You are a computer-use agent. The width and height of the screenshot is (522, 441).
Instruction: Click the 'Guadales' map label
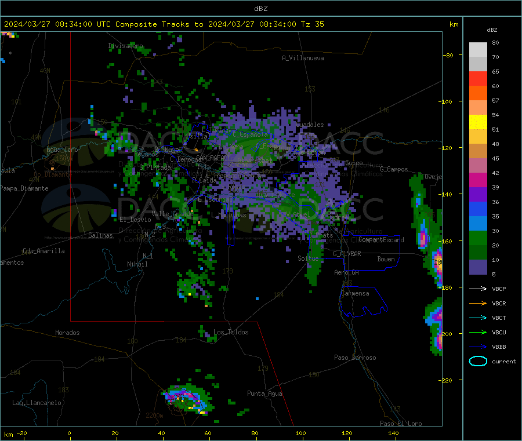(310, 125)
